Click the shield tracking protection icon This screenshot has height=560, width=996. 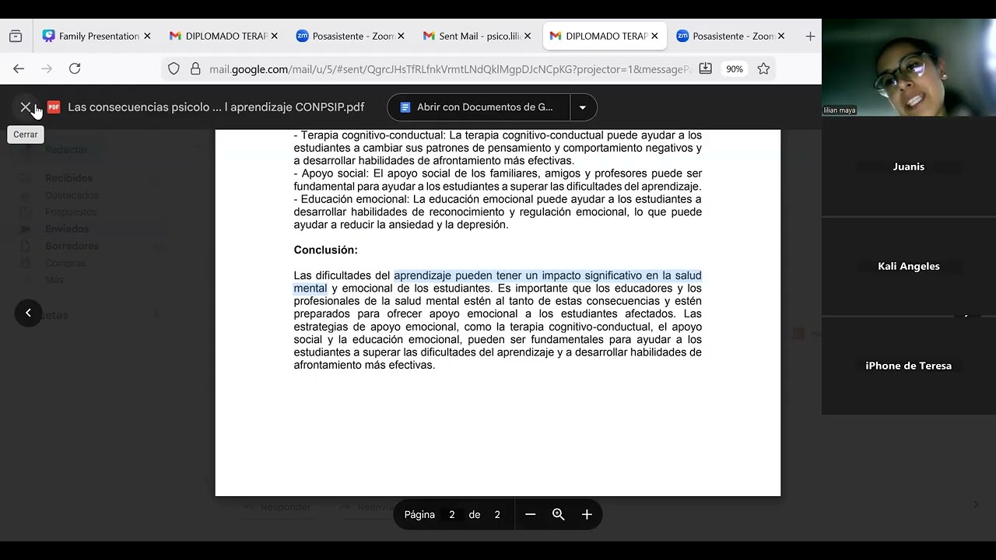click(174, 68)
